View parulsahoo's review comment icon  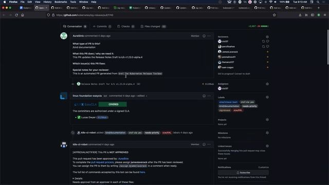tap(267, 47)
